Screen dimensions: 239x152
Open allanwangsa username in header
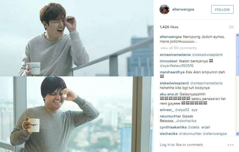coord(183,9)
